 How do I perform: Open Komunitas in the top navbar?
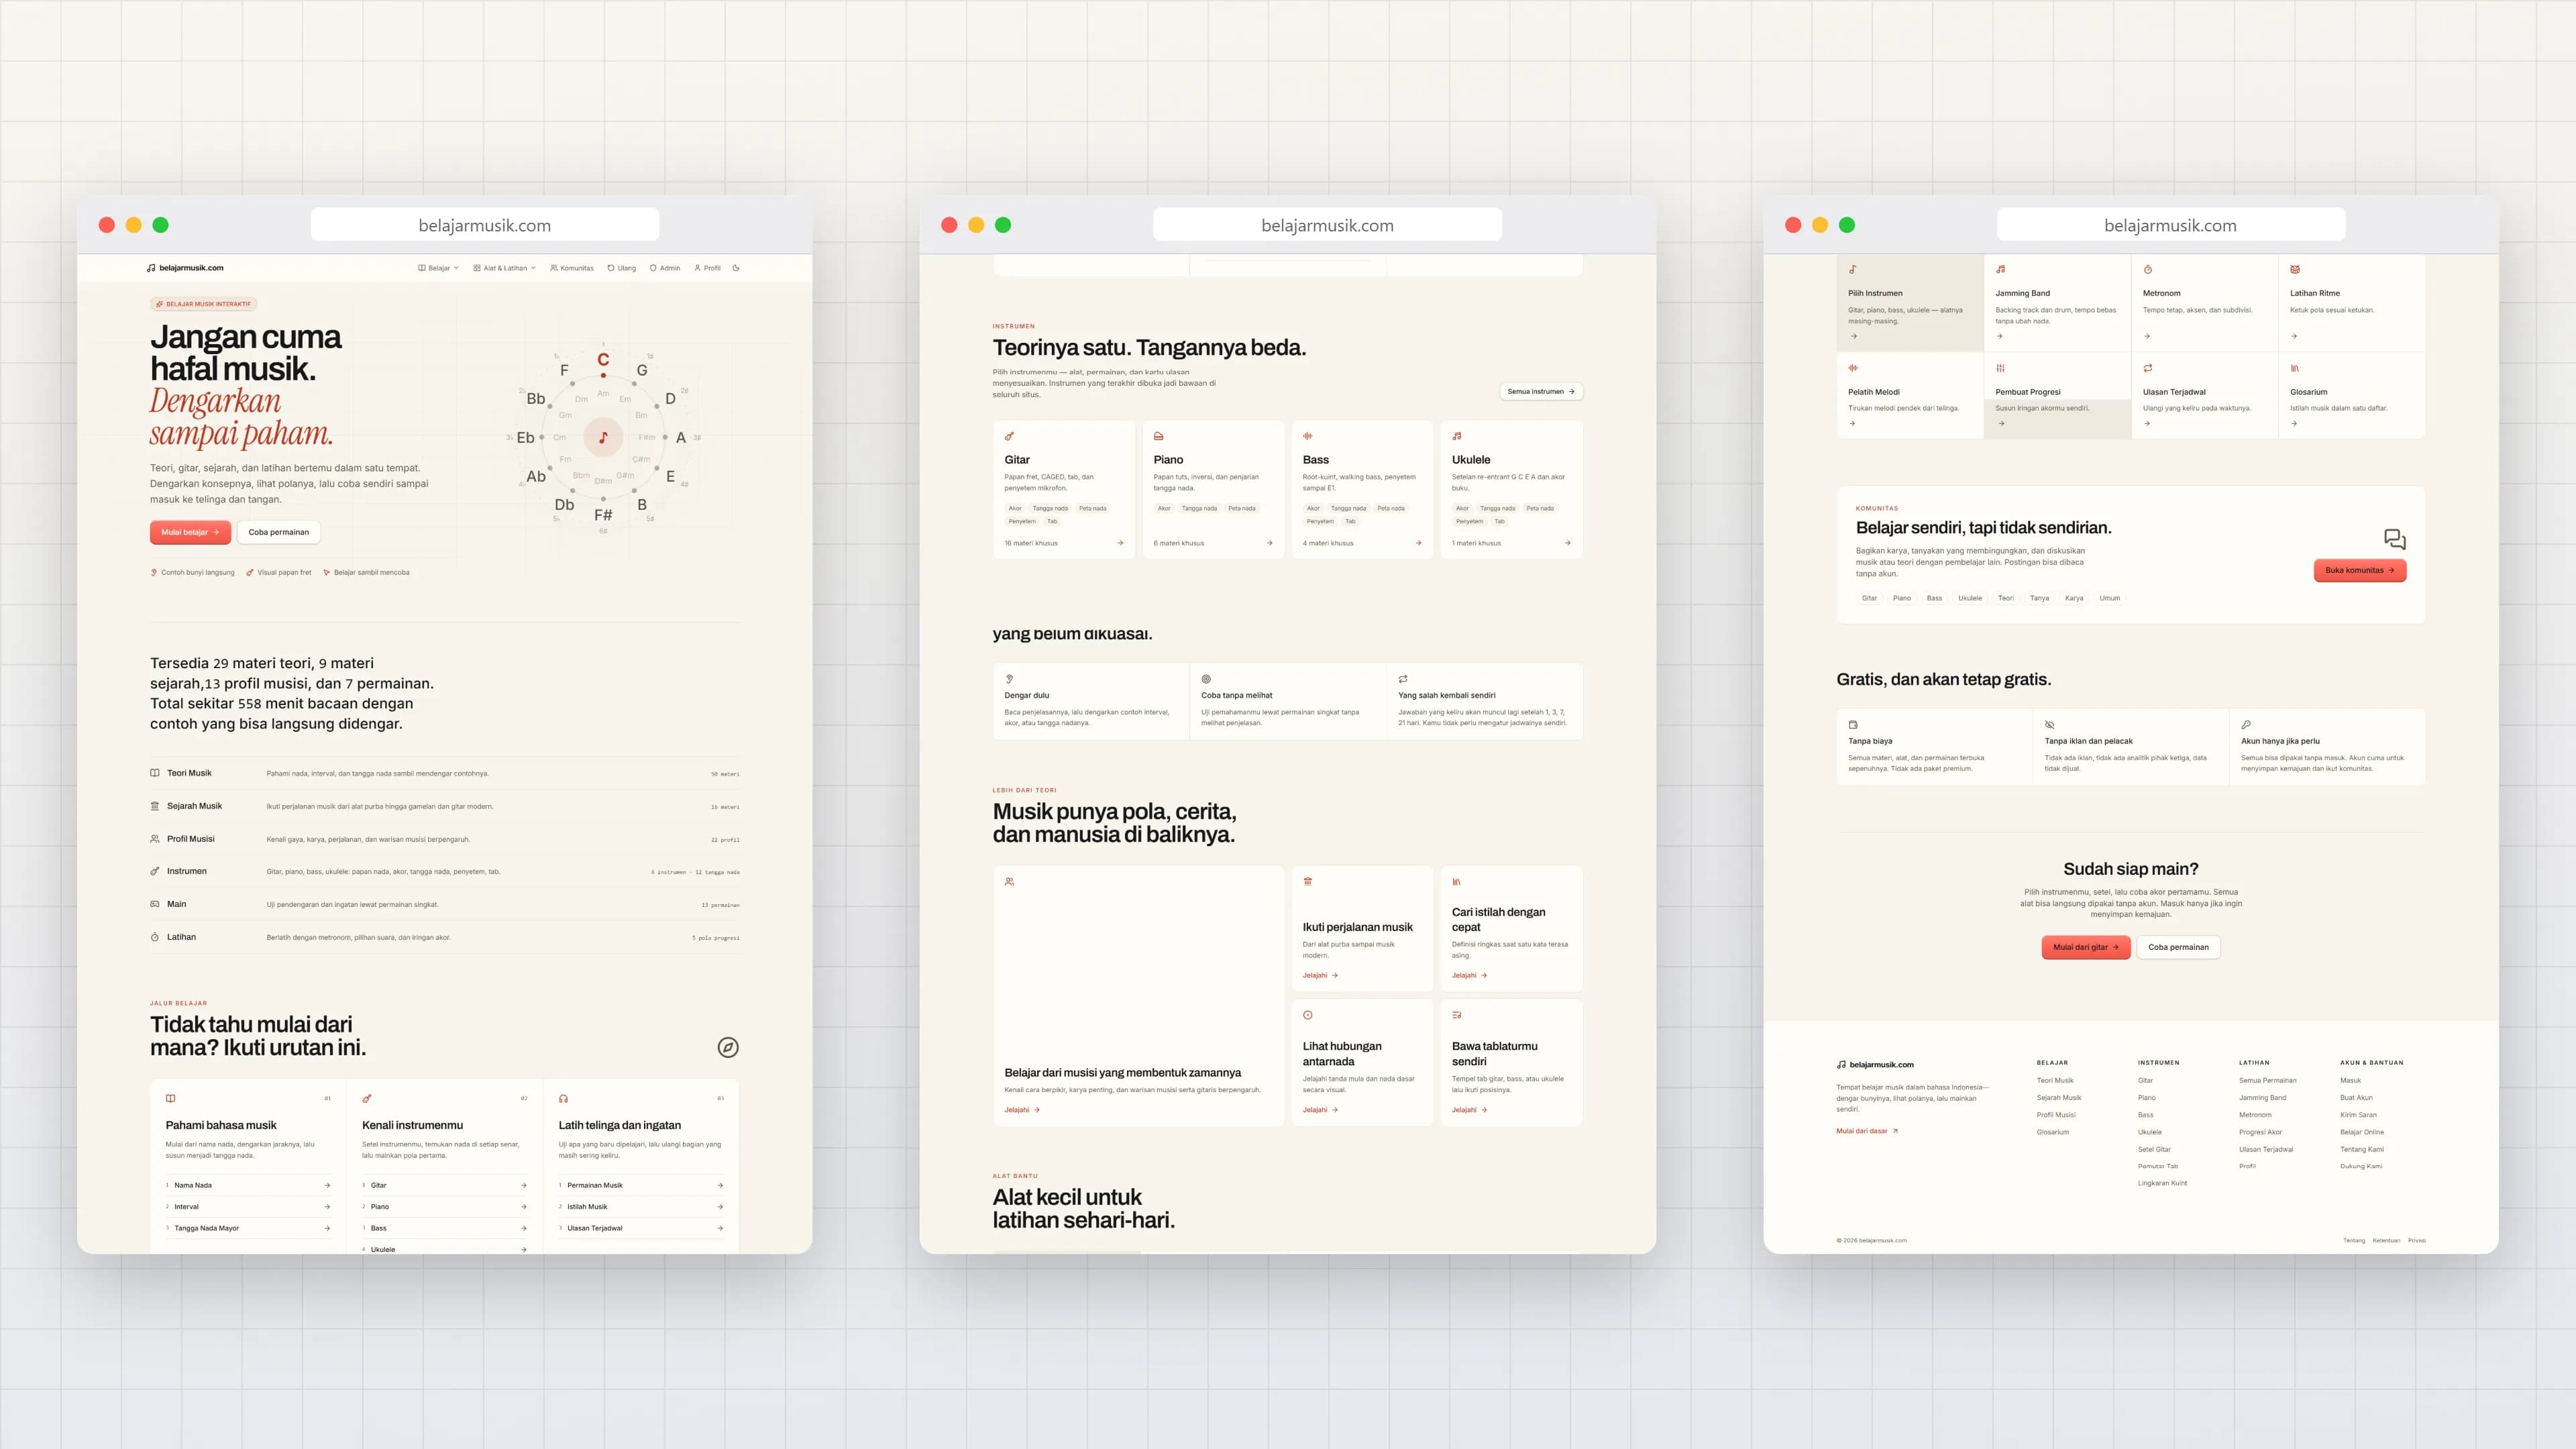point(572,268)
